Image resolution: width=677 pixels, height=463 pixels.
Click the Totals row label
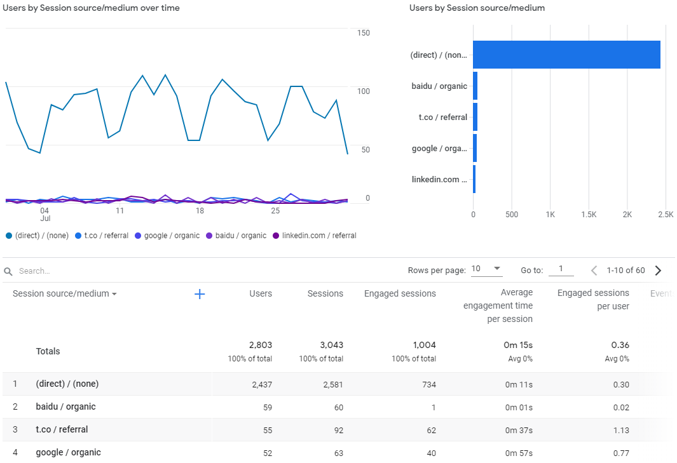48,351
